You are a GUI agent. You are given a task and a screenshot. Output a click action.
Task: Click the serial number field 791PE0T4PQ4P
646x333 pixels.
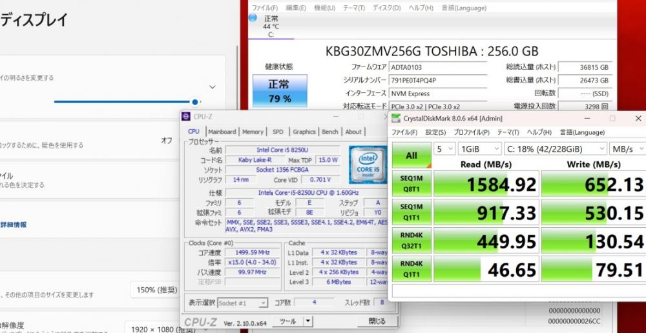pos(438,80)
